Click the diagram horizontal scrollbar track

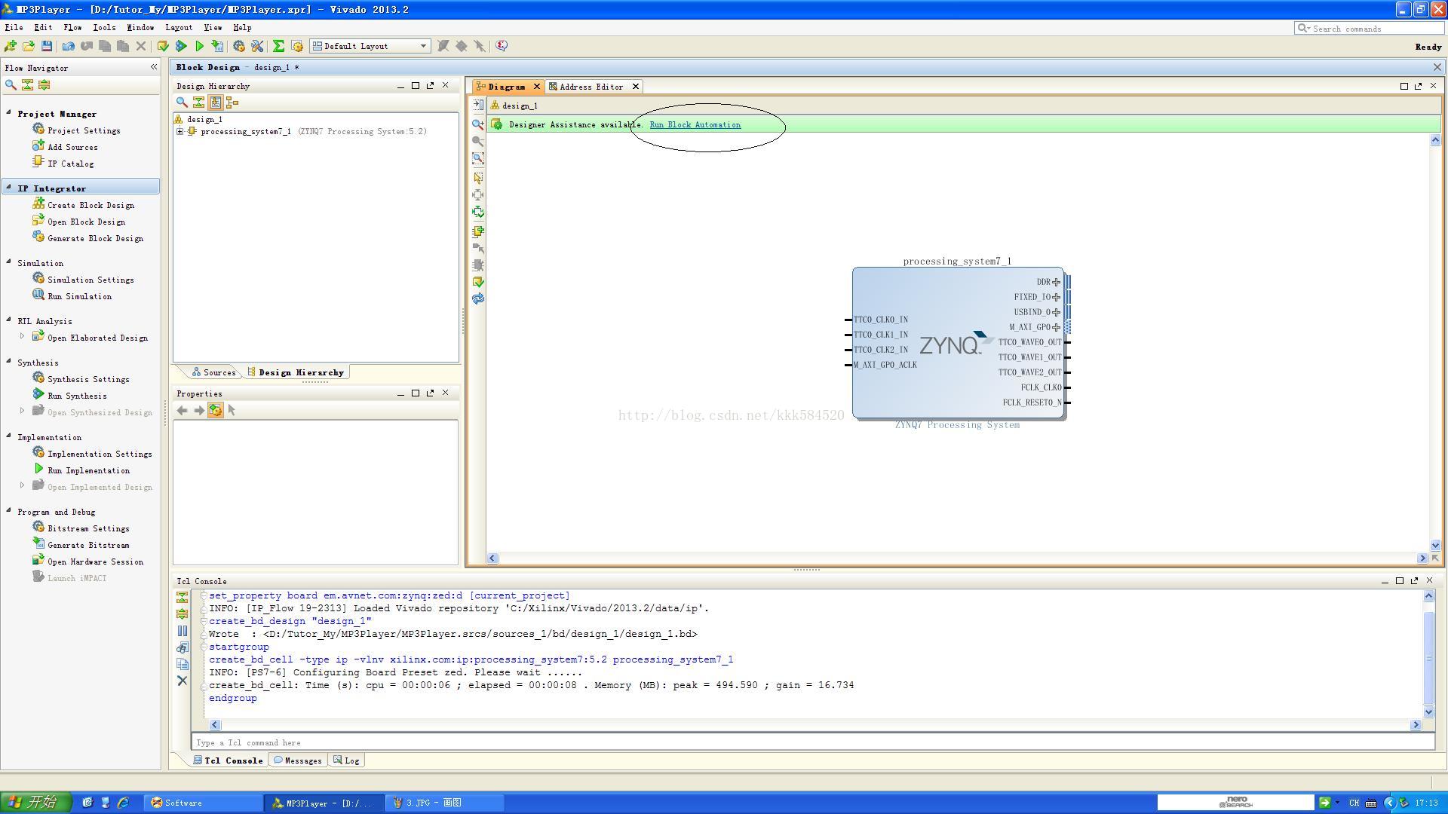(x=957, y=558)
